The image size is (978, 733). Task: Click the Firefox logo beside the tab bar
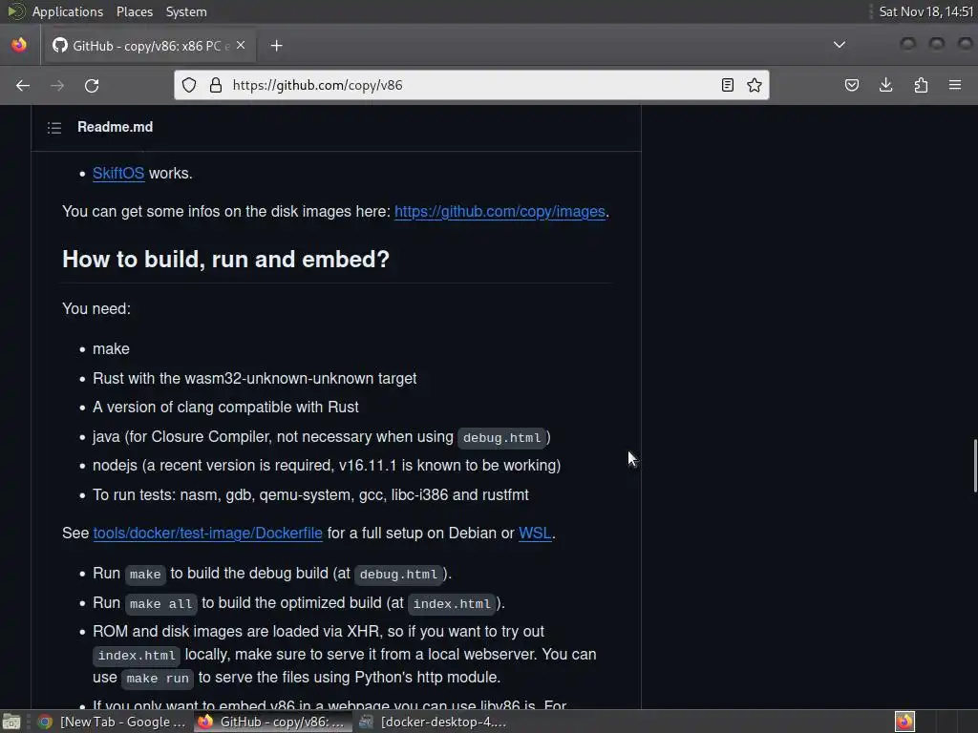pos(19,45)
